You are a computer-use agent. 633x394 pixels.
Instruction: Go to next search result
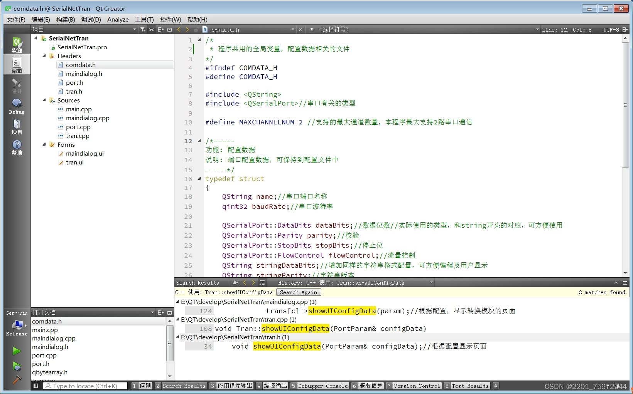point(253,282)
